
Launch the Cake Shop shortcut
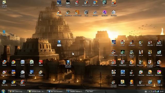[x=141, y=73]
